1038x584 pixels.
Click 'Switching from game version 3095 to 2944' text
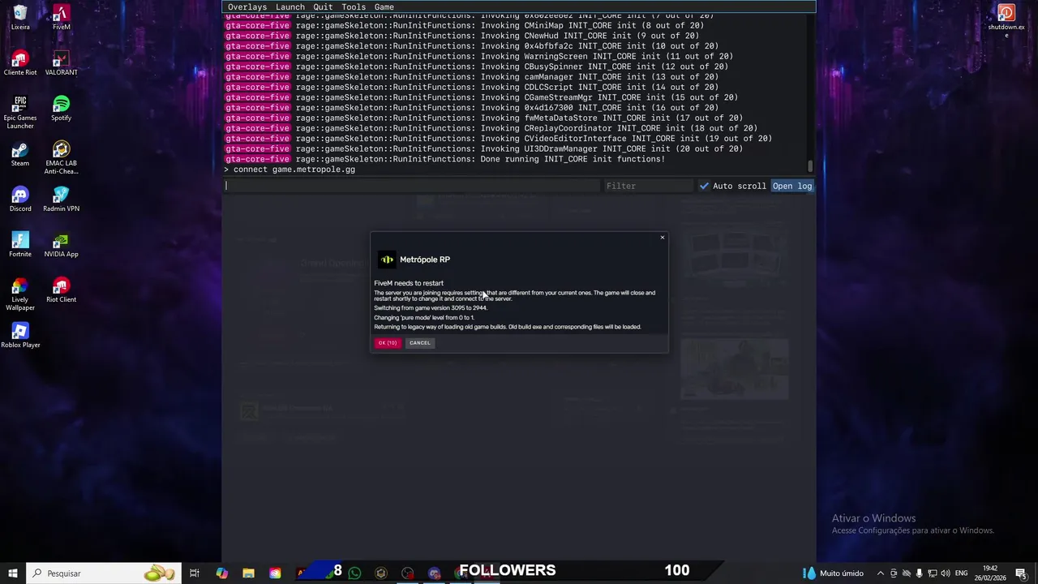[x=431, y=308]
